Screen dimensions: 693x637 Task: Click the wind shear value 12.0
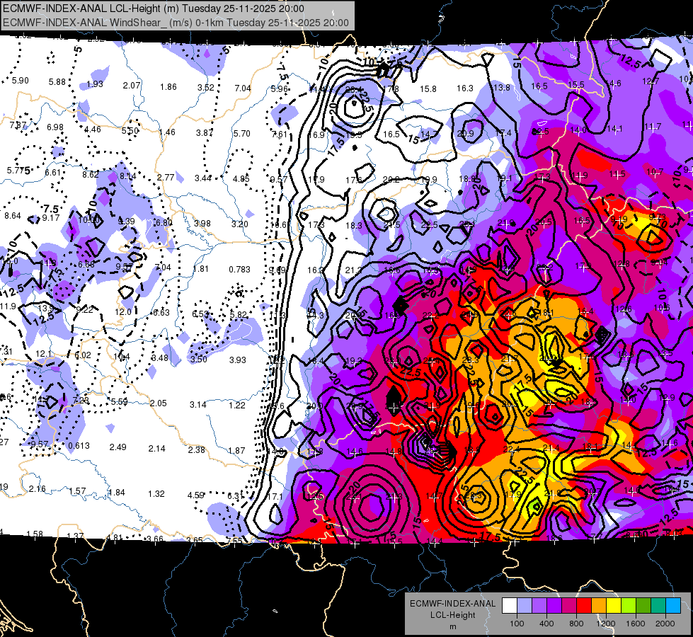pyautogui.click(x=123, y=311)
